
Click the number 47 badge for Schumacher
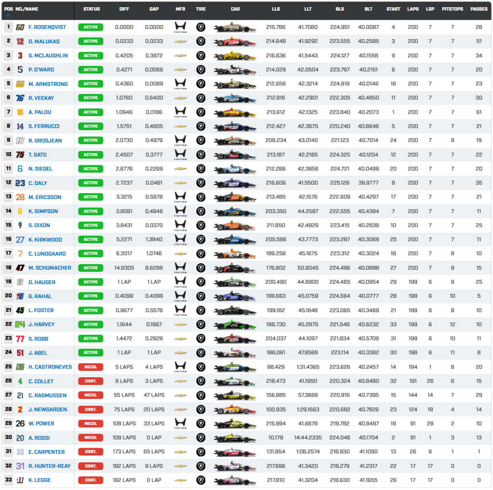point(20,268)
